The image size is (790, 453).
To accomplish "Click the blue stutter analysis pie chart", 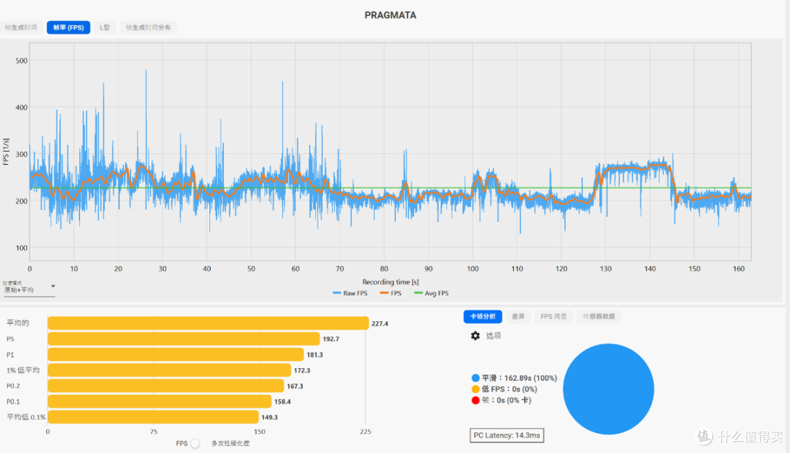I will tap(608, 389).
